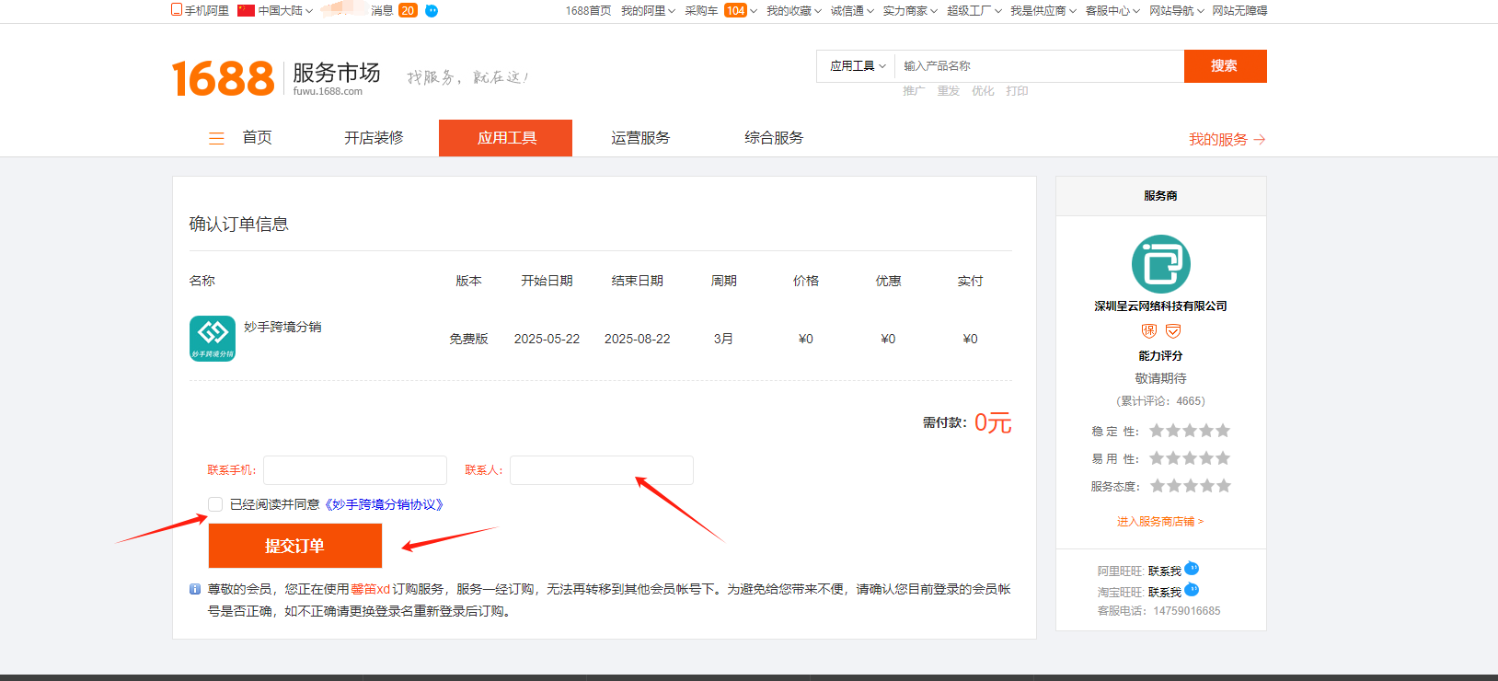Click the 保 guarantee badge icon
Viewport: 1498px width, 681px height.
tap(1149, 330)
